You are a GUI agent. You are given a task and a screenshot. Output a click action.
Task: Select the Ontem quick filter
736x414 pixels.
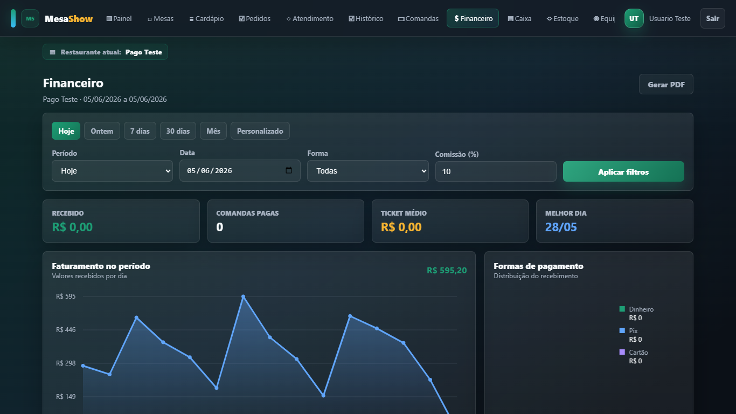(x=102, y=131)
